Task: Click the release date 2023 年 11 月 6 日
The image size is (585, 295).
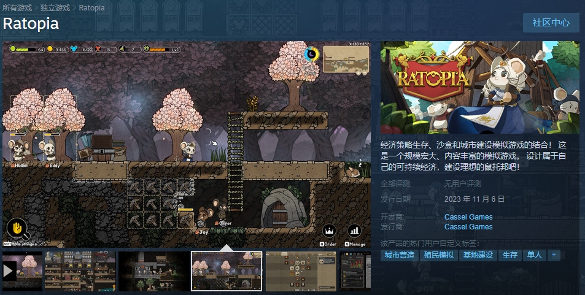Action: coord(475,199)
